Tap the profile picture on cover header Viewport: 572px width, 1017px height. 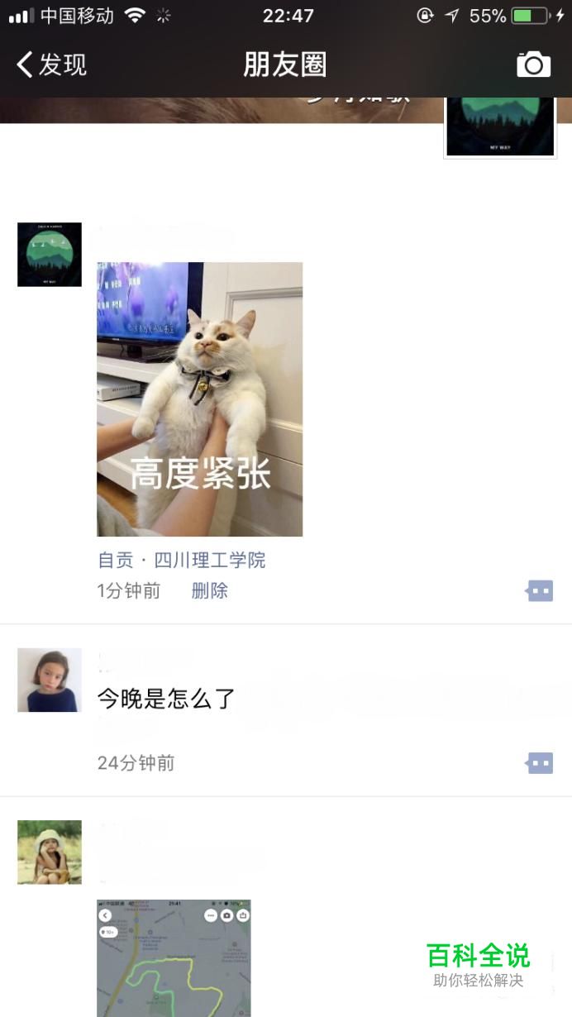(500, 126)
